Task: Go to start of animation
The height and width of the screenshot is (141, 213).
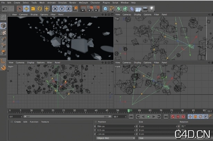Action: 131,117
